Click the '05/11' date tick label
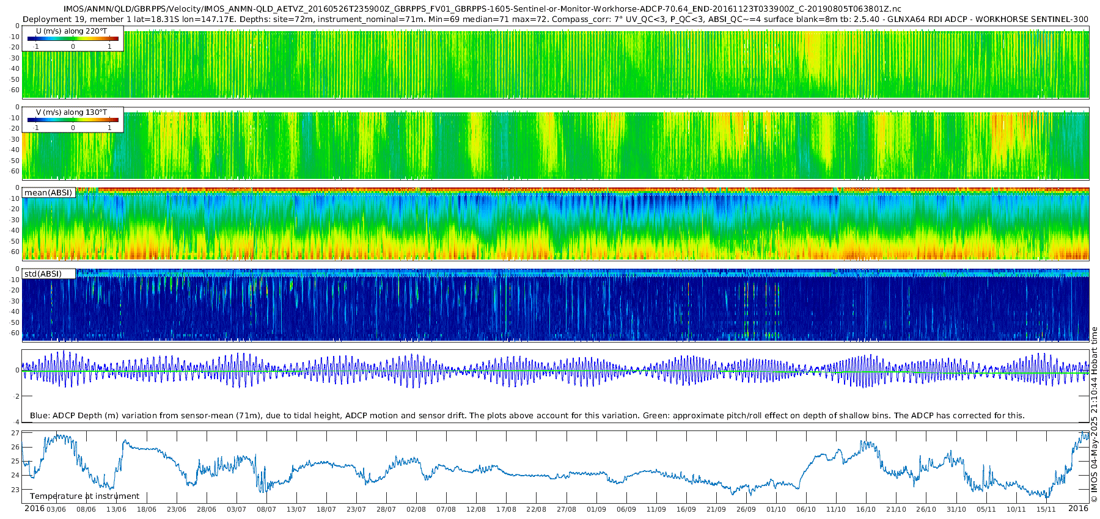This screenshot has width=1100, height=519. click(986, 509)
